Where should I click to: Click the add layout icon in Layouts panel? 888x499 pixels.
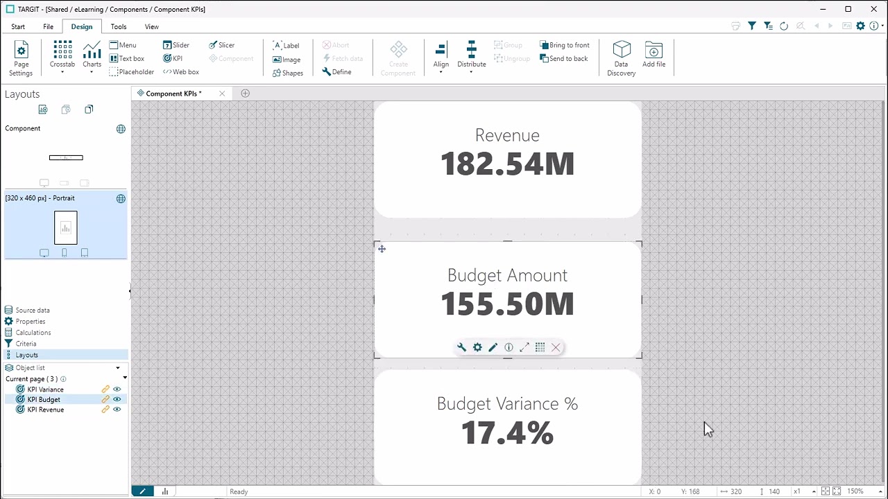[x=43, y=110]
